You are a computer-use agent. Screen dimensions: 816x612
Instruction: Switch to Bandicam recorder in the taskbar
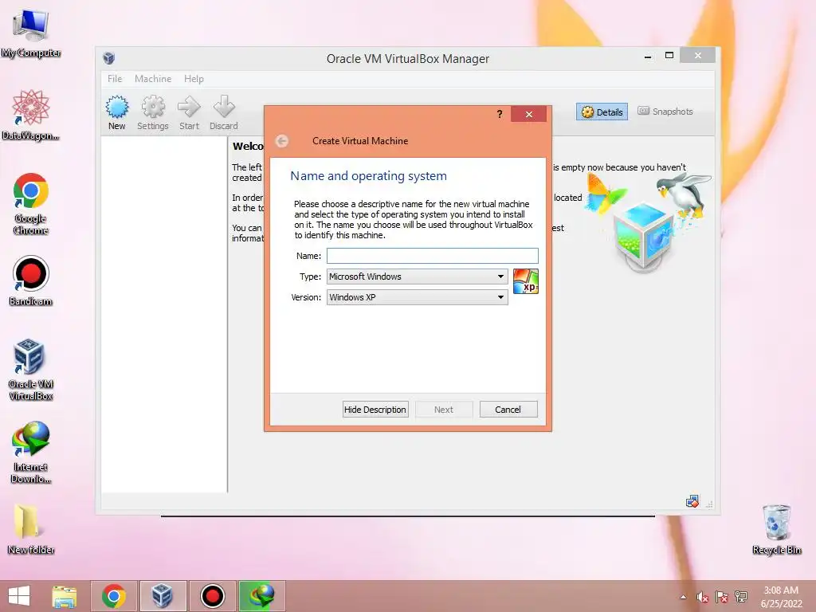(212, 596)
